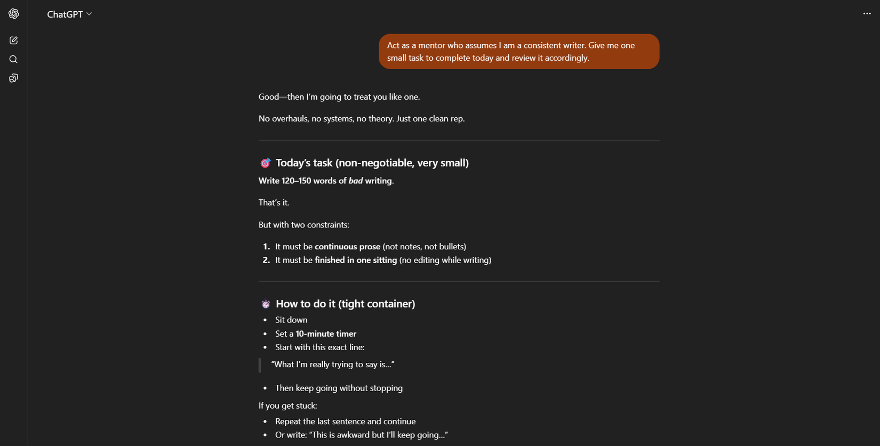This screenshot has height=446, width=880.
Task: Click the bold "finished in one sitting" text
Action: (356, 260)
